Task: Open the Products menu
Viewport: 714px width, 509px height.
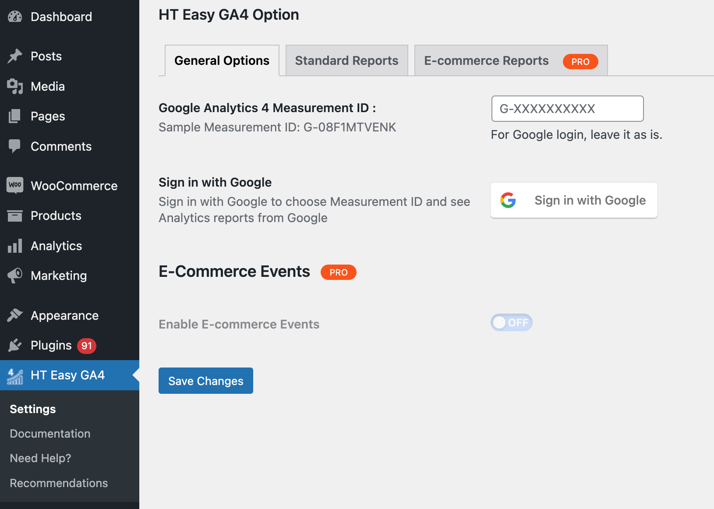Action: (70, 216)
